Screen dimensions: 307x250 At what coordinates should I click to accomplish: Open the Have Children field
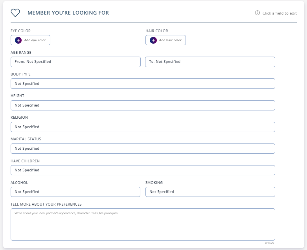point(143,170)
